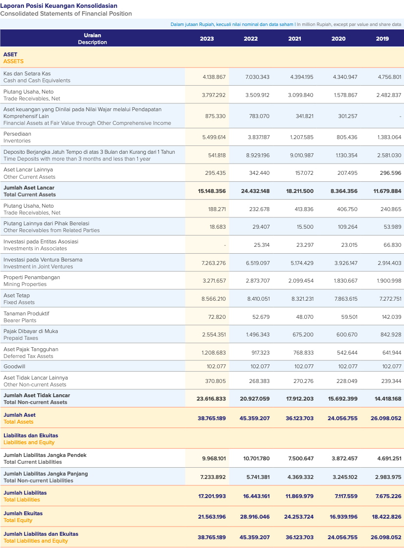Viewport: 404px width, 549px height.
Task: Click bearer plants value 142.039
Action: [x=392, y=317]
